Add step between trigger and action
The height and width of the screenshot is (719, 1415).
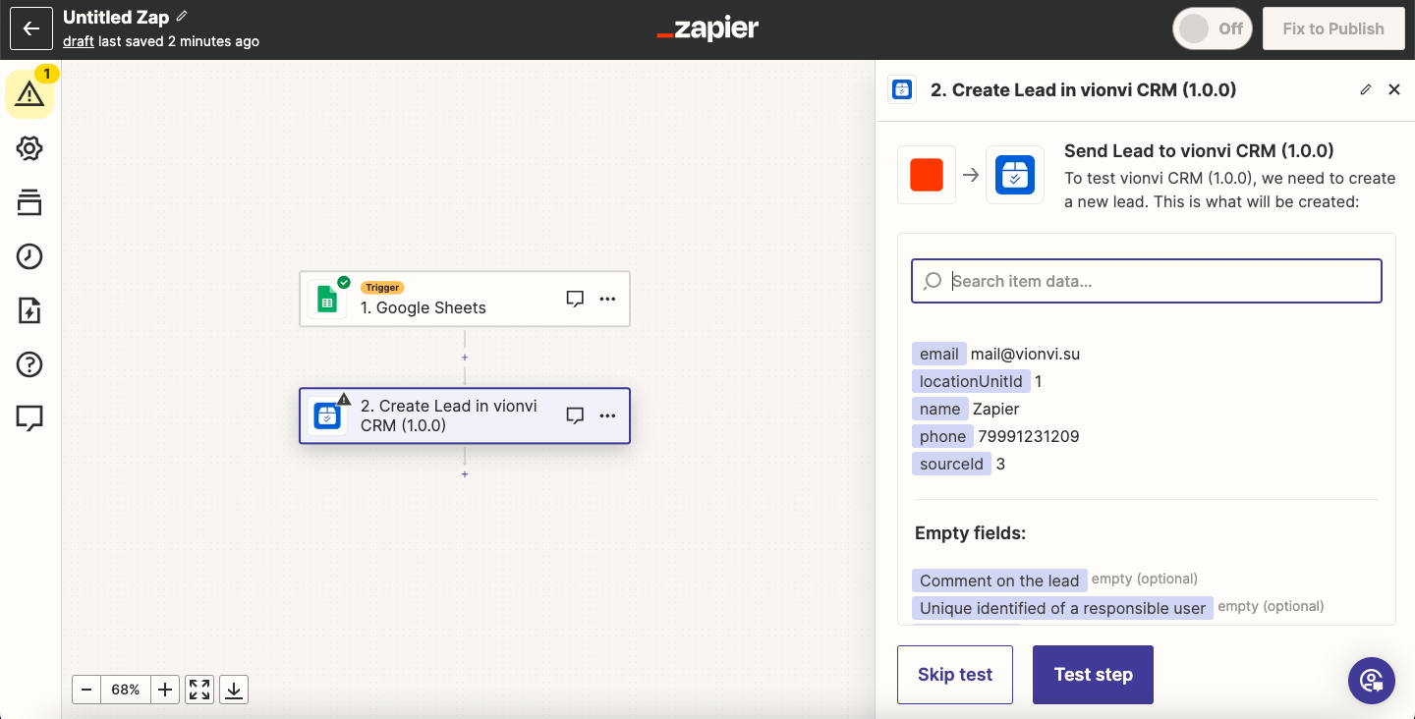[x=465, y=358]
